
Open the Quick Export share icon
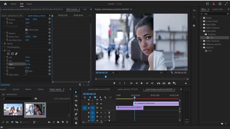pyautogui.click(x=220, y=4)
